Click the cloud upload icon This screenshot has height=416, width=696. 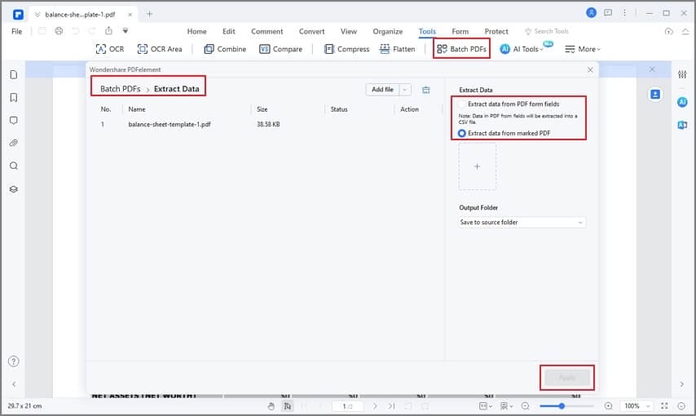click(668, 31)
